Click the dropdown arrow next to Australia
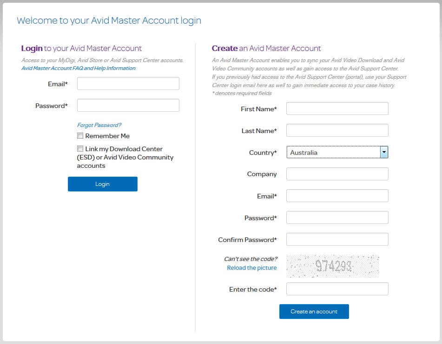442x344 pixels. pos(384,152)
